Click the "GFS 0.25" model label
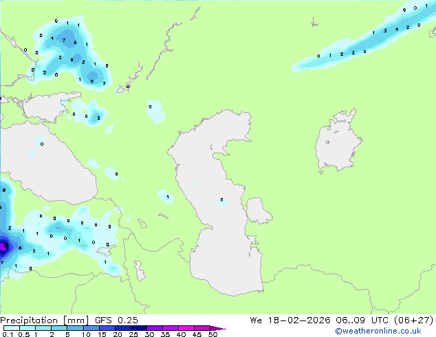The height and width of the screenshot is (337, 436). [116, 320]
